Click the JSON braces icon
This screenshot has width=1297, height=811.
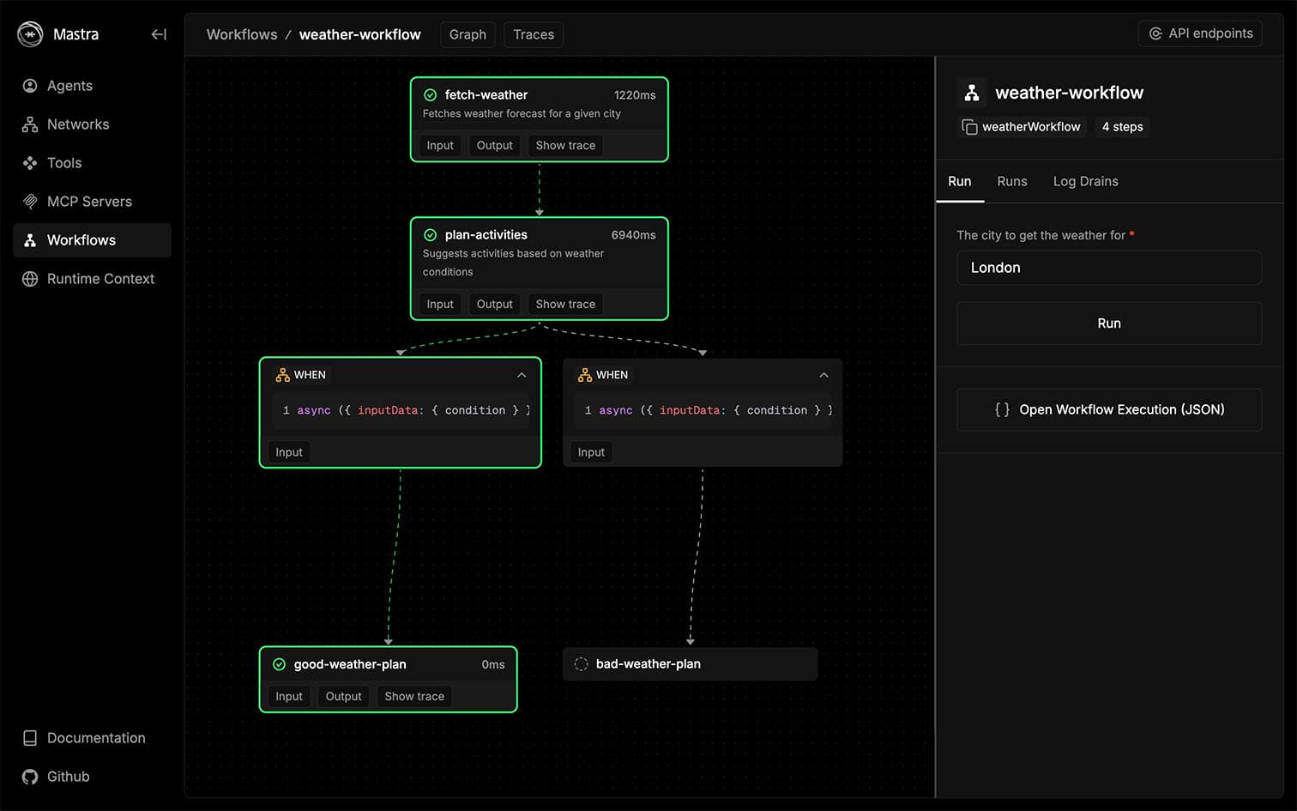pyautogui.click(x=1002, y=409)
